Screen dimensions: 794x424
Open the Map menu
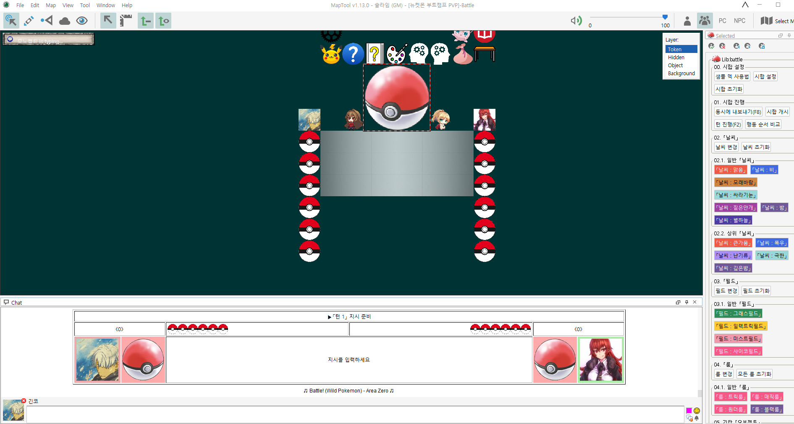click(50, 5)
